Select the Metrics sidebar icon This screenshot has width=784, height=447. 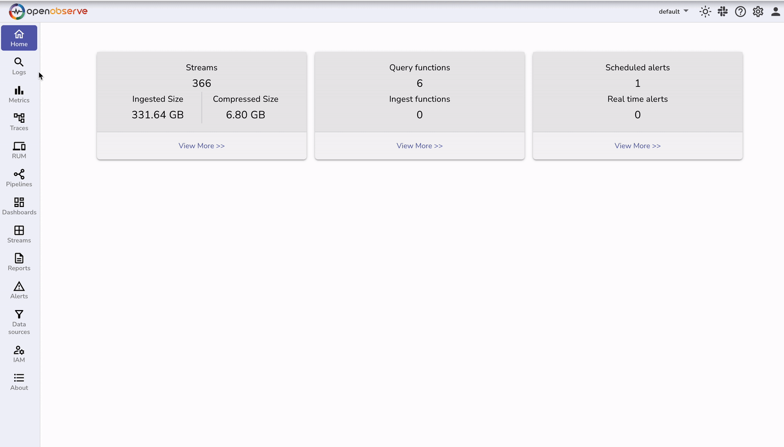pos(19,95)
